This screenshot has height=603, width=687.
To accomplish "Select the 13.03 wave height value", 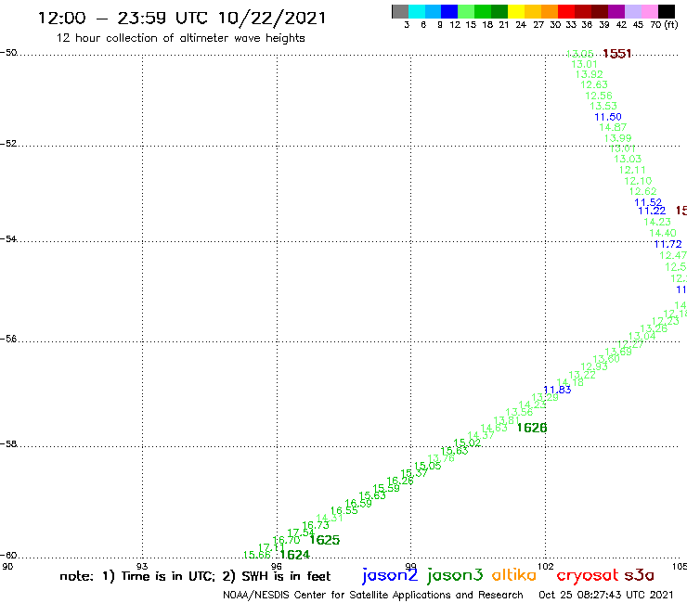I will 628,159.
